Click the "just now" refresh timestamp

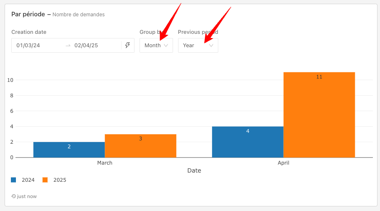pos(27,196)
